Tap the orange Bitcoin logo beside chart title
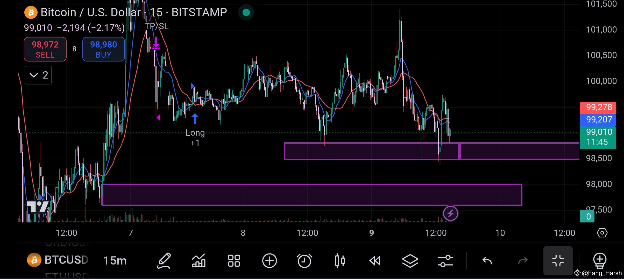 click(x=31, y=12)
